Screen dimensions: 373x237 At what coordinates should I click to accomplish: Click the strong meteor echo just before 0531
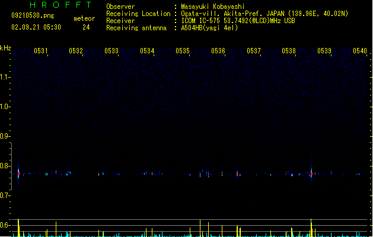(x=18, y=173)
